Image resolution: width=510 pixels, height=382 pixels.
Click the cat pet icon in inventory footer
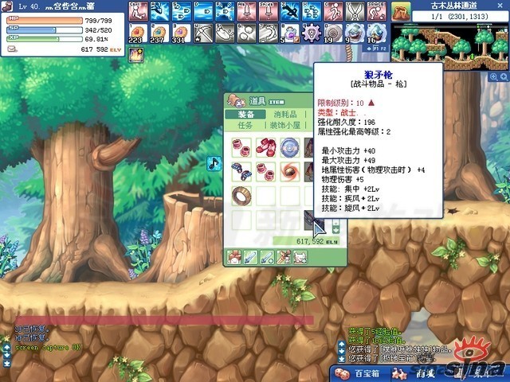click(x=300, y=257)
